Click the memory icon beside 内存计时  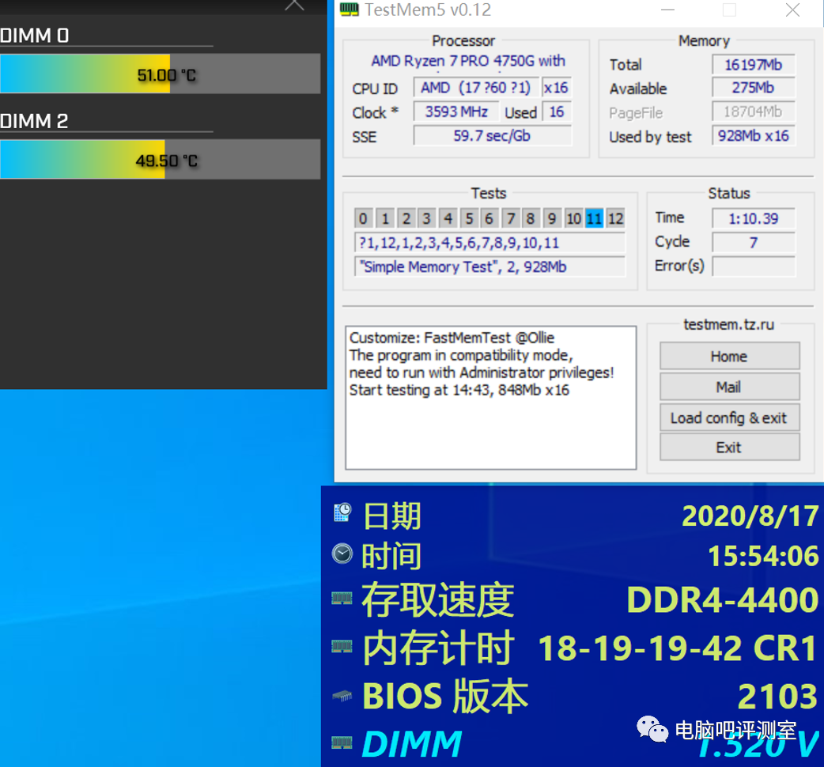tap(342, 646)
